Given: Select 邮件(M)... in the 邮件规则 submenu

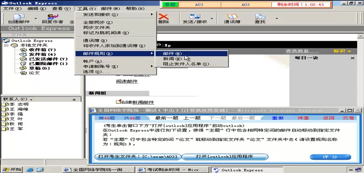Looking at the screenshot, I should (191, 54).
